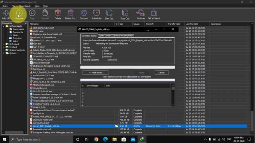Viewport: 255px width, 143px height.
Task: Select the Win10_2004_English_x64.iso row
Action: (138, 126)
